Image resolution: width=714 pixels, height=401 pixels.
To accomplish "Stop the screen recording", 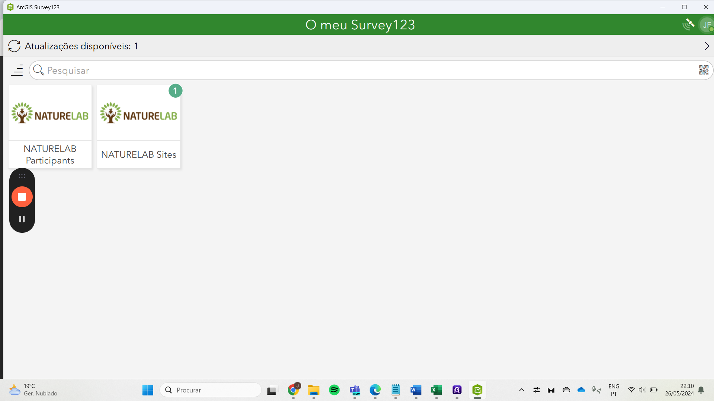I will point(22,197).
